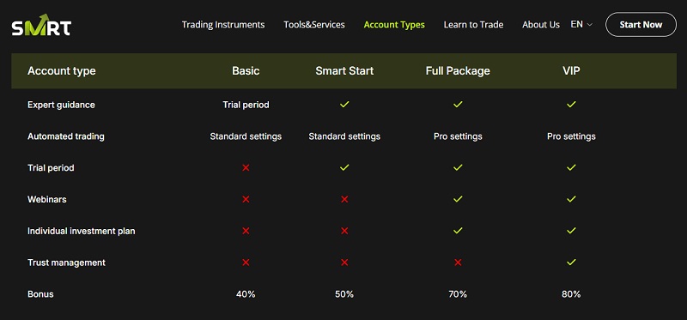Image resolution: width=687 pixels, height=320 pixels.
Task: Select the VIP column header
Action: pos(571,71)
